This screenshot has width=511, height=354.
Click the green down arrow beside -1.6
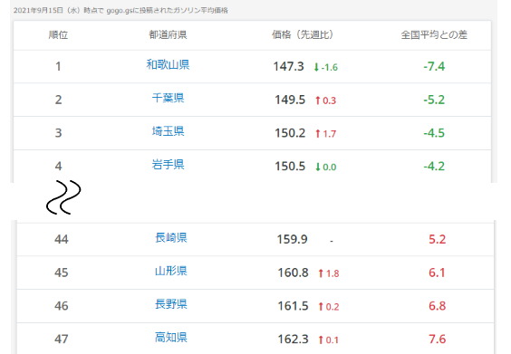(x=316, y=67)
